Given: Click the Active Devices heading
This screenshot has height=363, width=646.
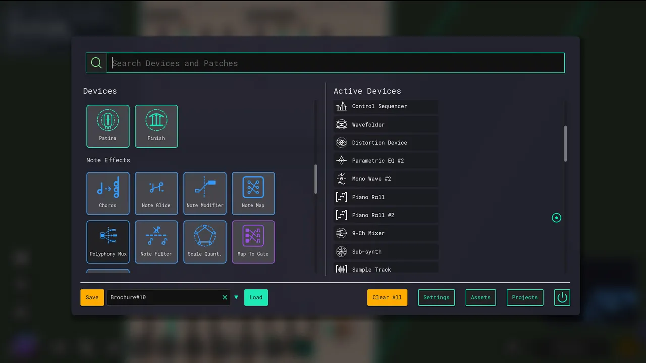Looking at the screenshot, I should [367, 91].
